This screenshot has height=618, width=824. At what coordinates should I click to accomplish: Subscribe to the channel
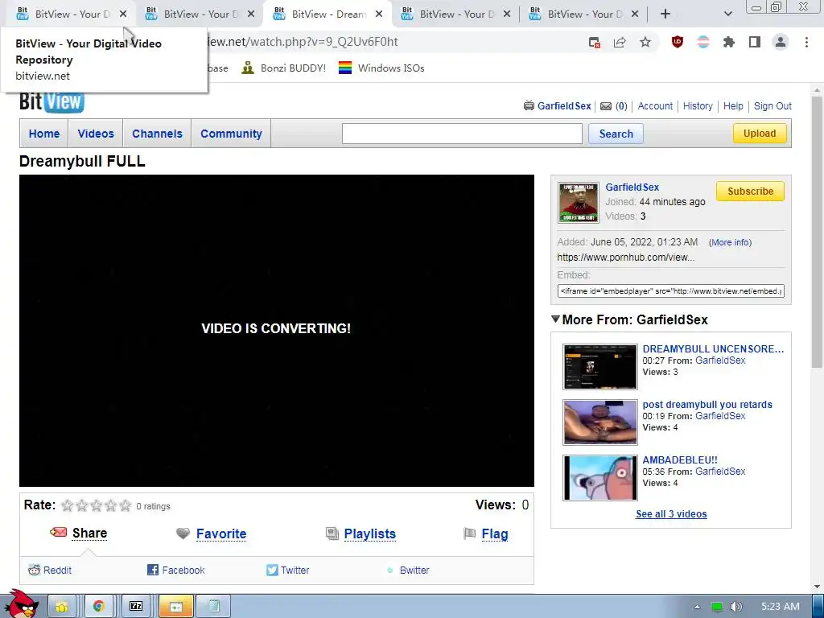(x=750, y=192)
